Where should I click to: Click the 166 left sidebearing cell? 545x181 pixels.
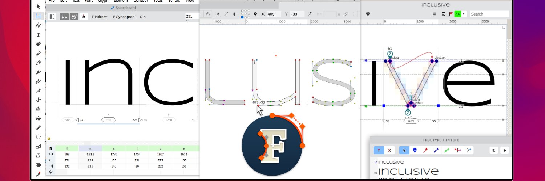(x=184, y=160)
